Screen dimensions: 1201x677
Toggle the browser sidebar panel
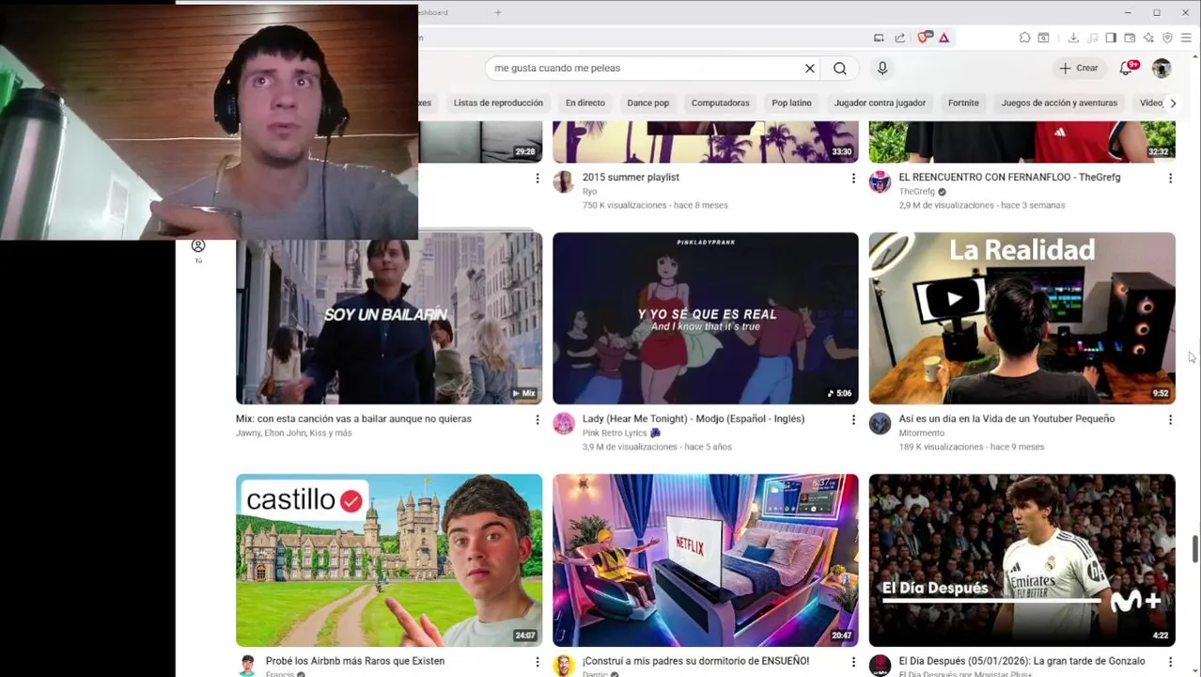[x=1111, y=38]
